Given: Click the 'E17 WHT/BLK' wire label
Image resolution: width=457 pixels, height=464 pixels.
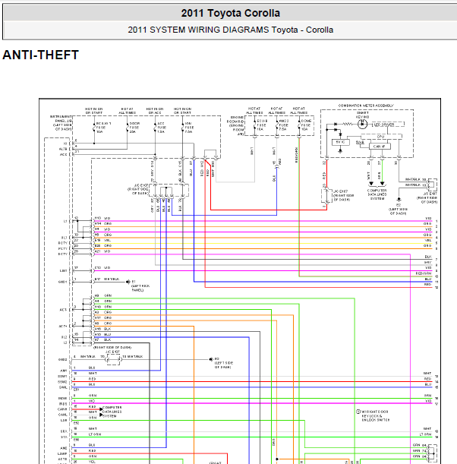Looking at the screenshot, I should tap(107, 279).
